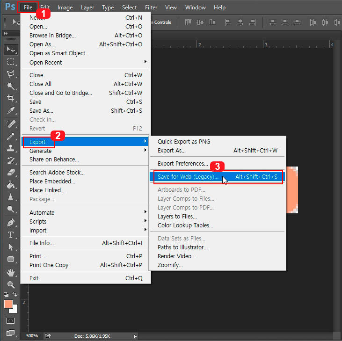342x341 pixels.
Task: Open the Open Recent submenu
Action: 85,62
